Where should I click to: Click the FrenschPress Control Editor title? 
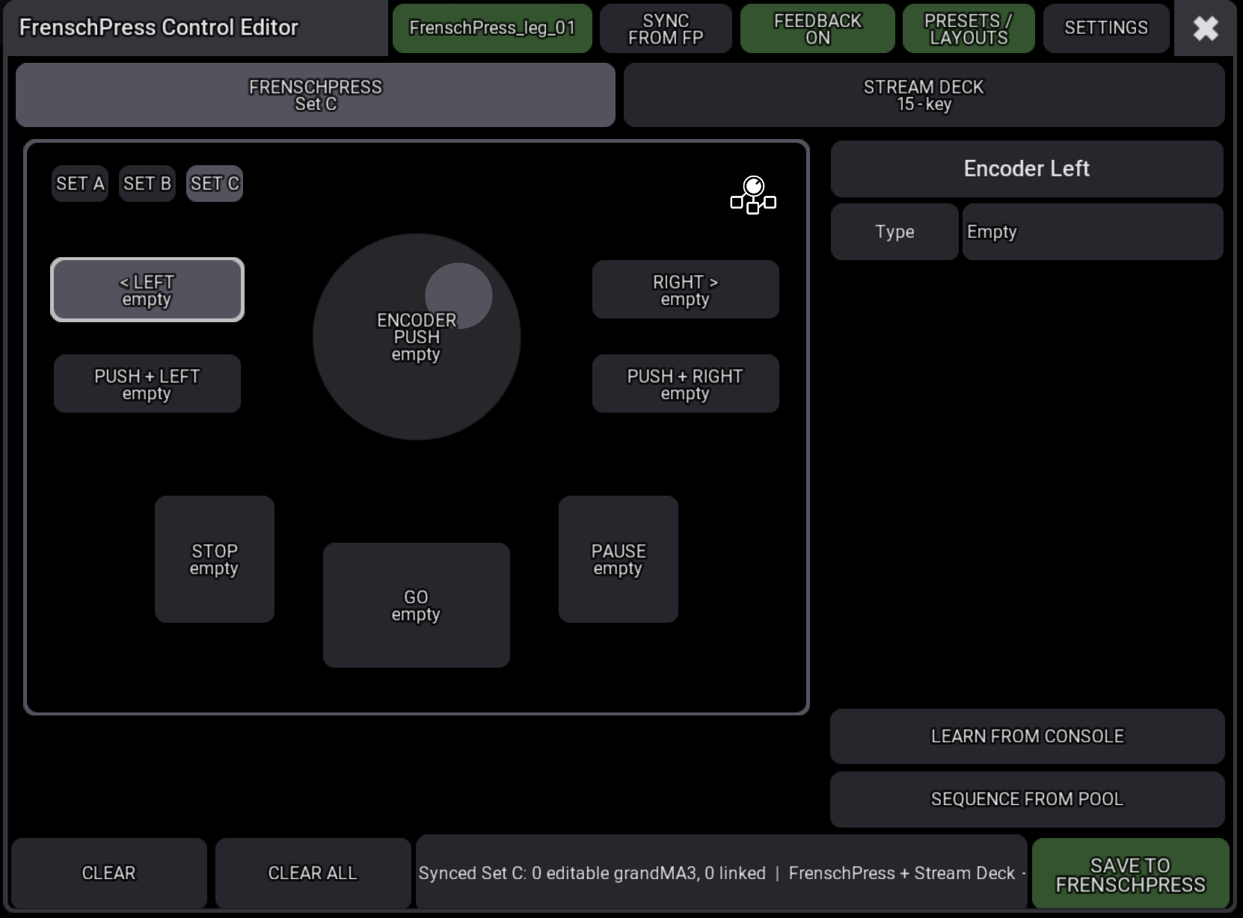point(159,28)
